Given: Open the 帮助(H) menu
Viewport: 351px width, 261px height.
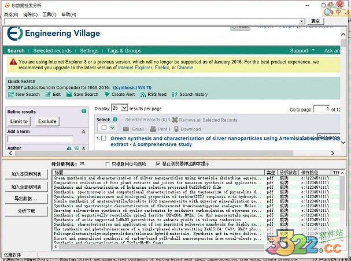Looking at the screenshot, I should tap(69, 14).
